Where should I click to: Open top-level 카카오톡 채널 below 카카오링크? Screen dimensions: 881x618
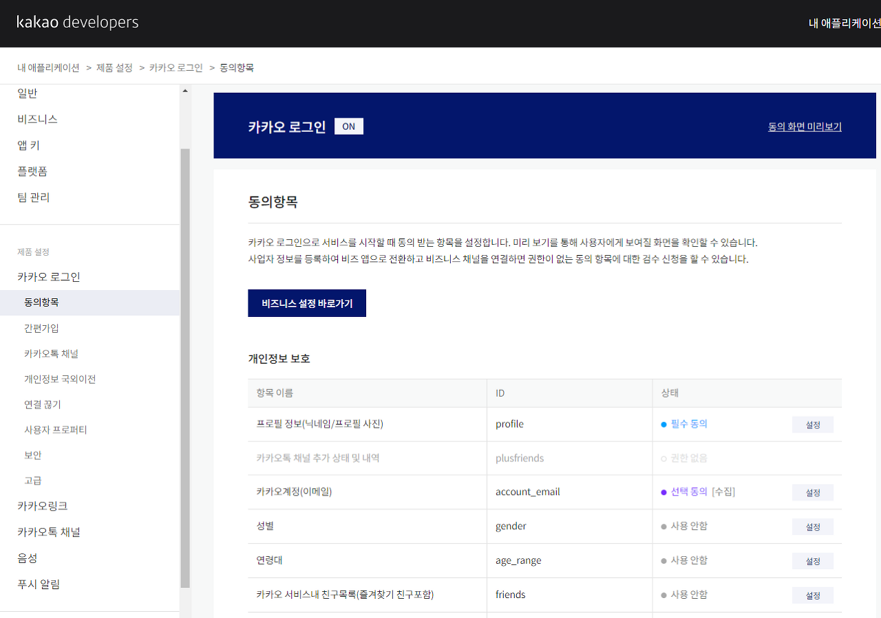point(49,532)
